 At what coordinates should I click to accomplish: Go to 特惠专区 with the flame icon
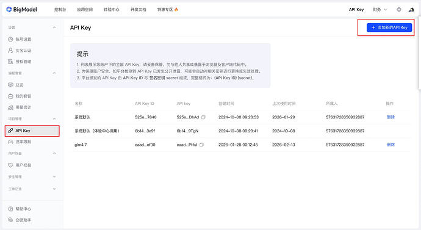tap(168, 9)
